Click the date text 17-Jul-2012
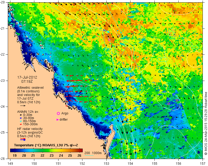 click(x=27, y=77)
